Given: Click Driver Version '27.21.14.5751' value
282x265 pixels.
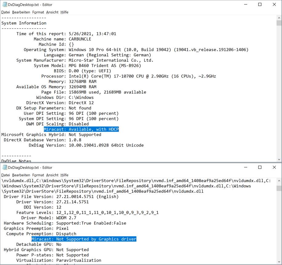Looking at the screenshot, I should pos(72,202).
